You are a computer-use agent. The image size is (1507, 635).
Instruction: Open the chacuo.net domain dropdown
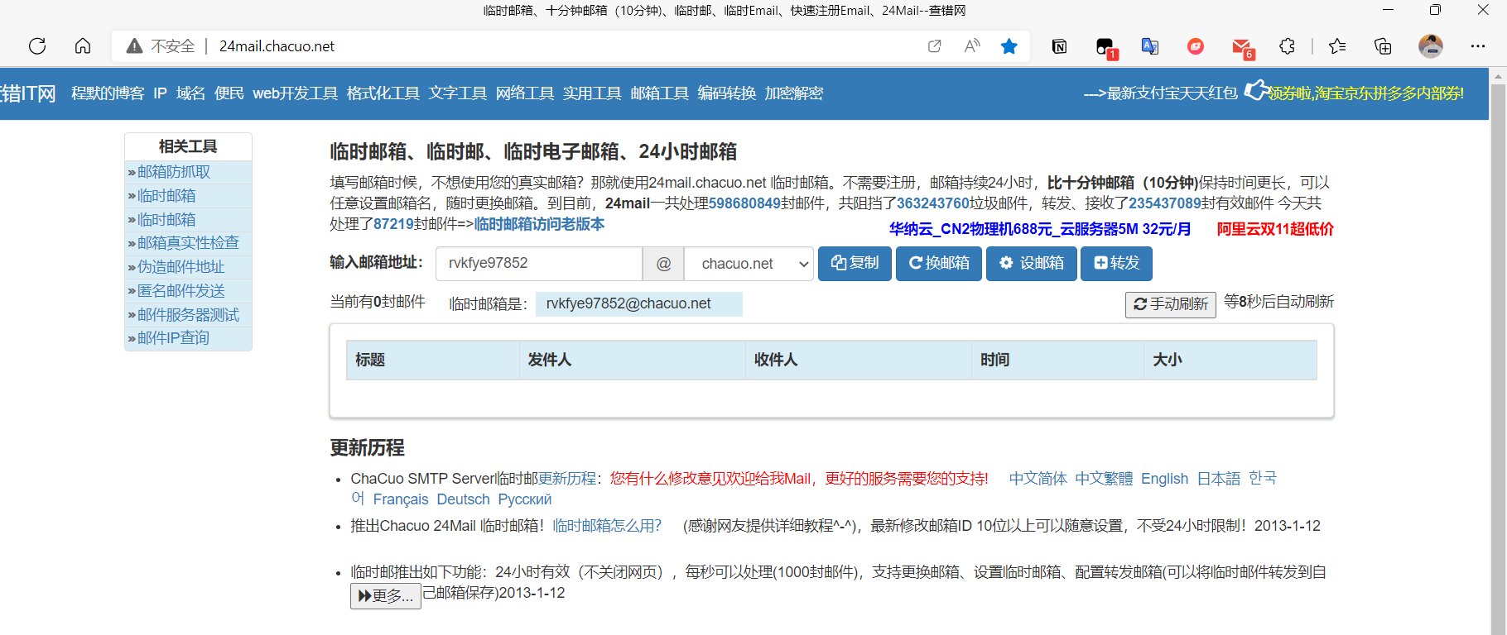tap(749, 264)
